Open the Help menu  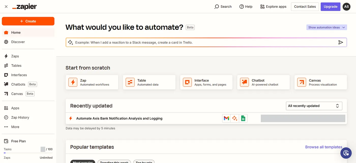click(246, 7)
